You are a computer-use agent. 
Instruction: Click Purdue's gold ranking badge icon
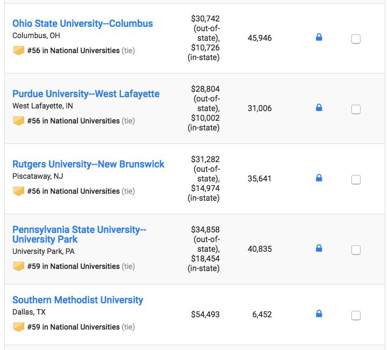[x=19, y=121]
